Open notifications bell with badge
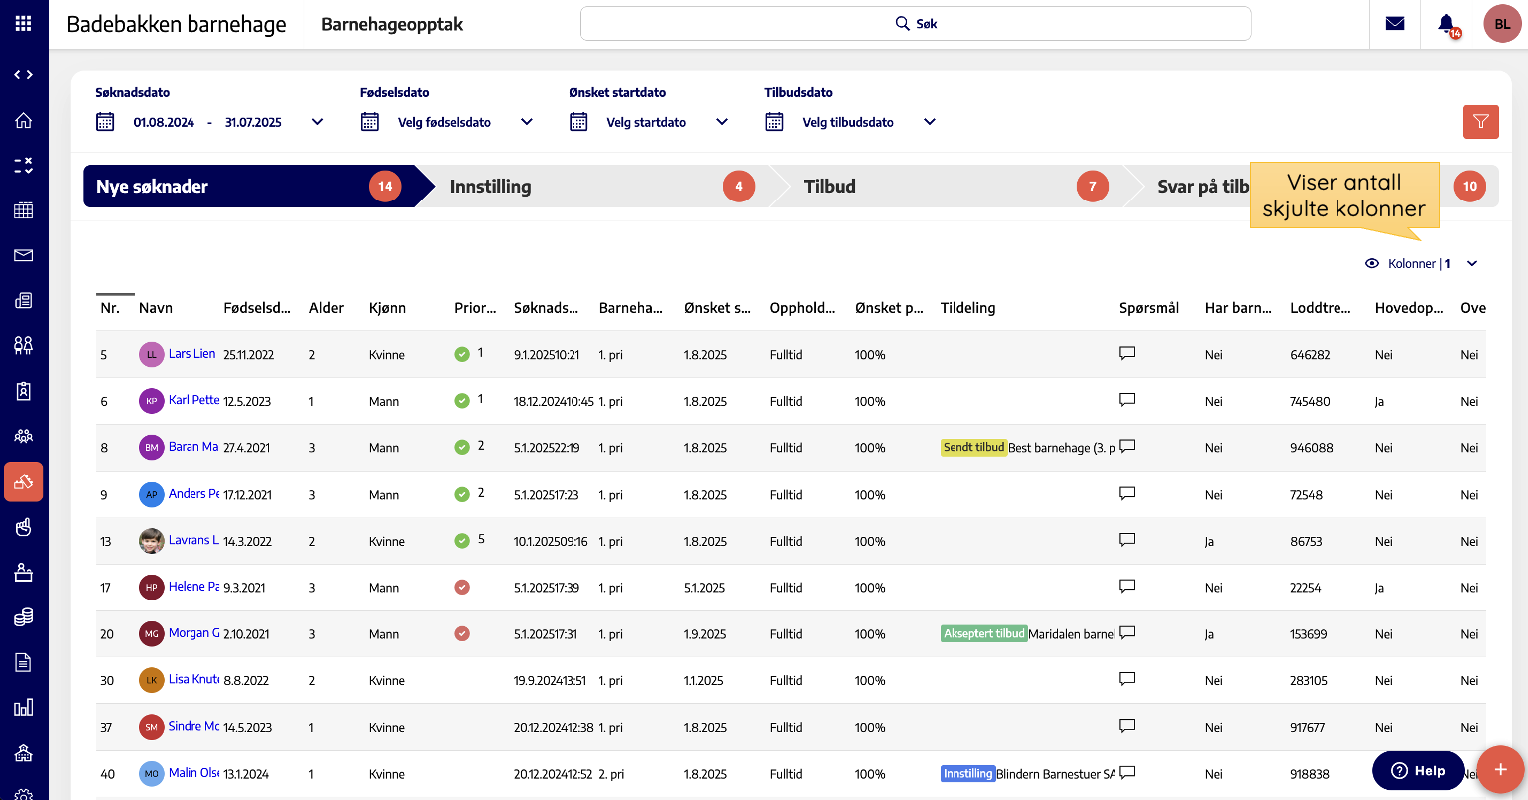 click(x=1447, y=24)
